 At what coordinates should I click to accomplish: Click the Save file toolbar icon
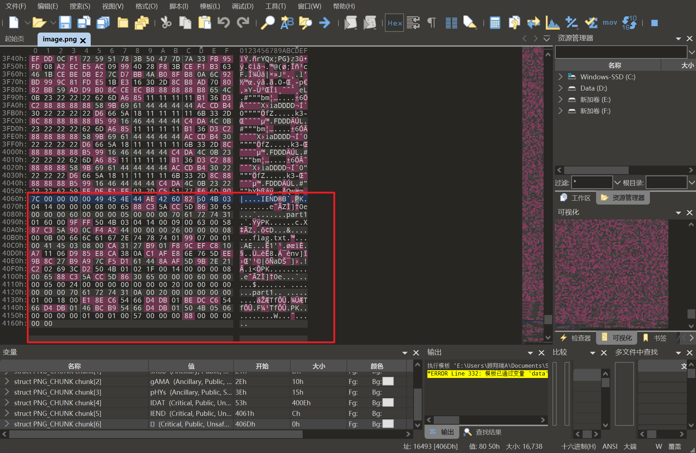(65, 23)
